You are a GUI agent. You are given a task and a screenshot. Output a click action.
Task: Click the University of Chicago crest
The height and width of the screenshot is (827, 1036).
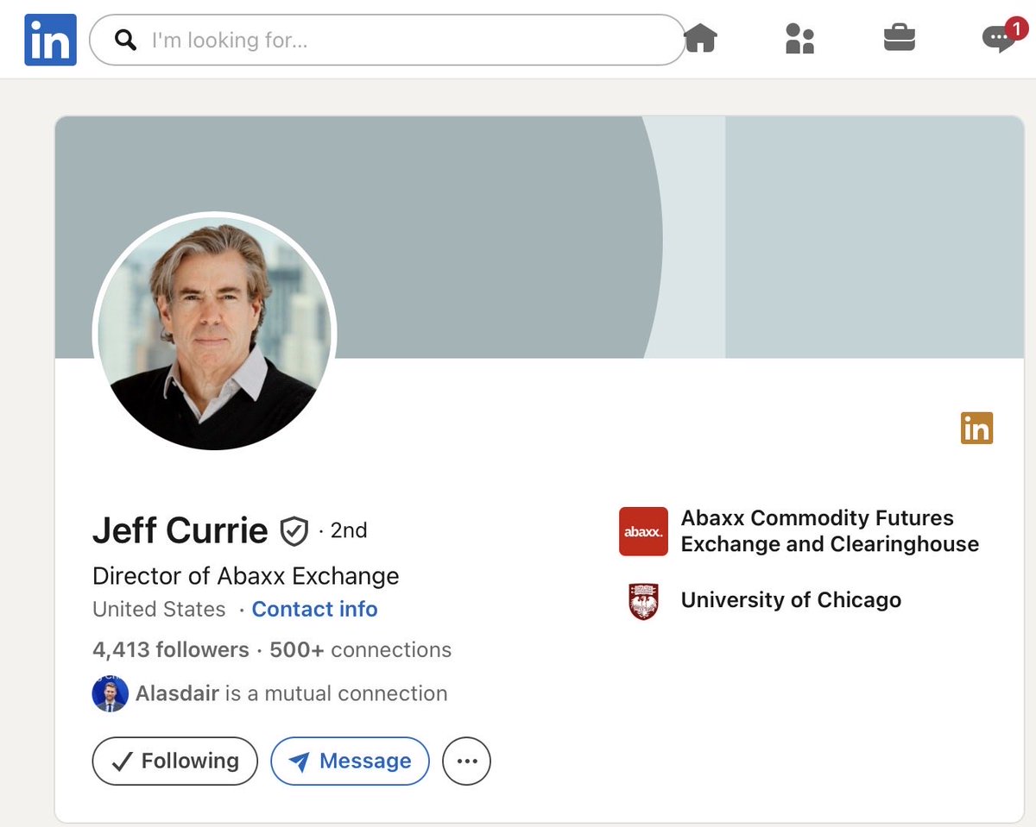643,601
